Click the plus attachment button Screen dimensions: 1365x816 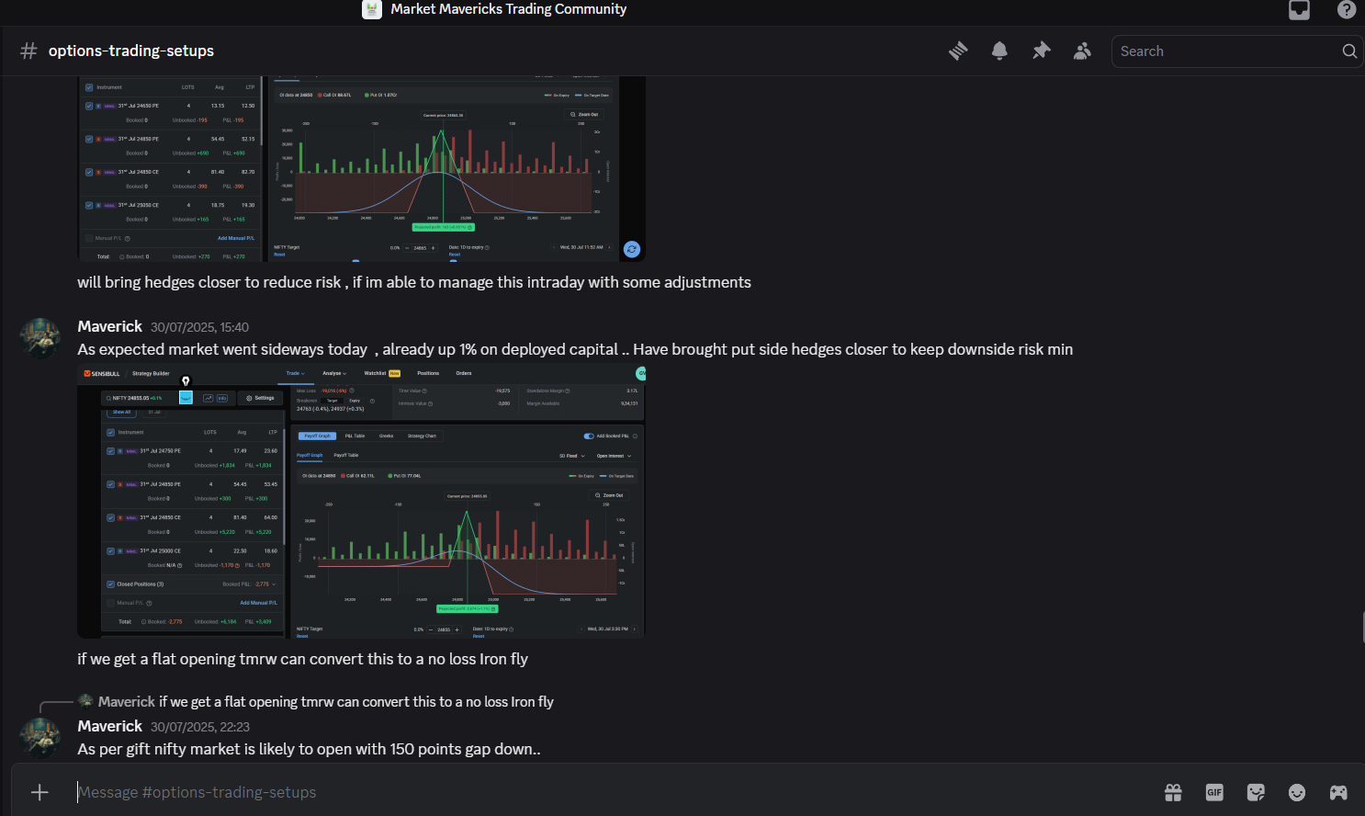pyautogui.click(x=39, y=792)
